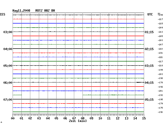
Task: Click the DC offset value -178
Action: click(160, 82)
